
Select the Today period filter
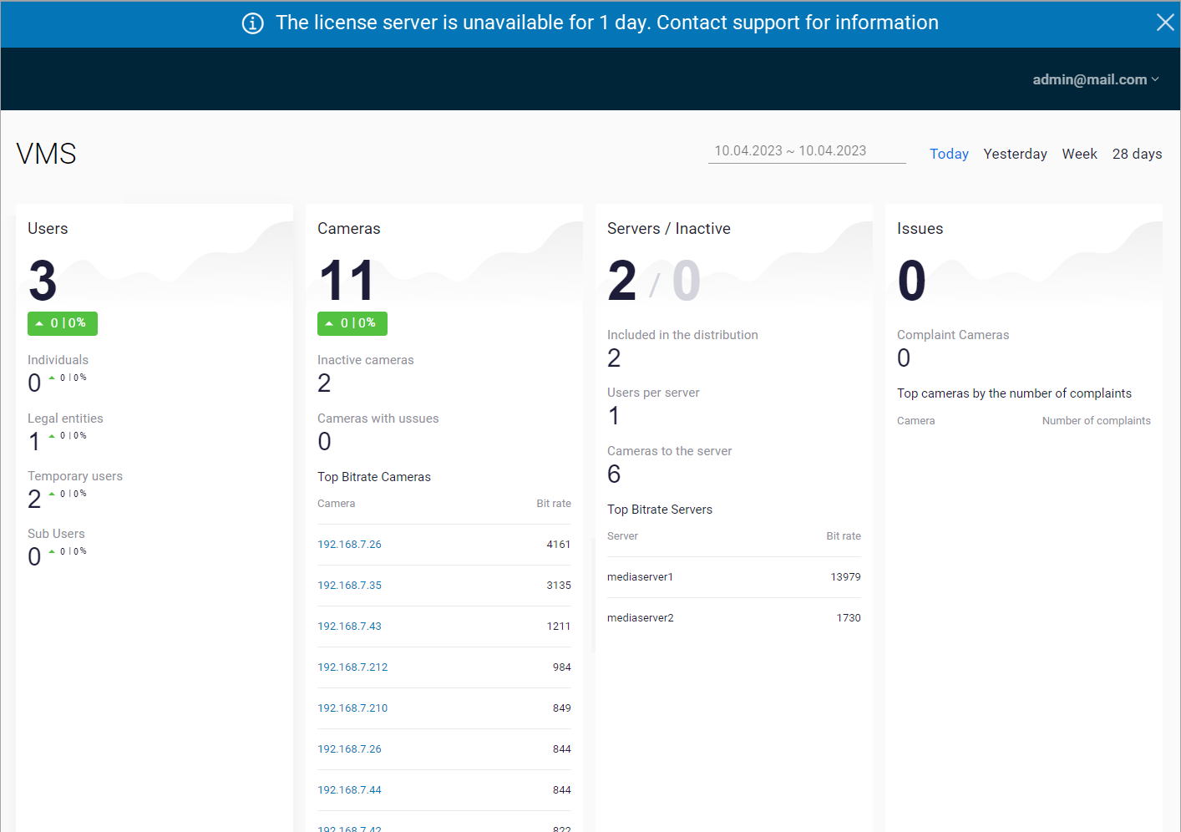coord(949,154)
